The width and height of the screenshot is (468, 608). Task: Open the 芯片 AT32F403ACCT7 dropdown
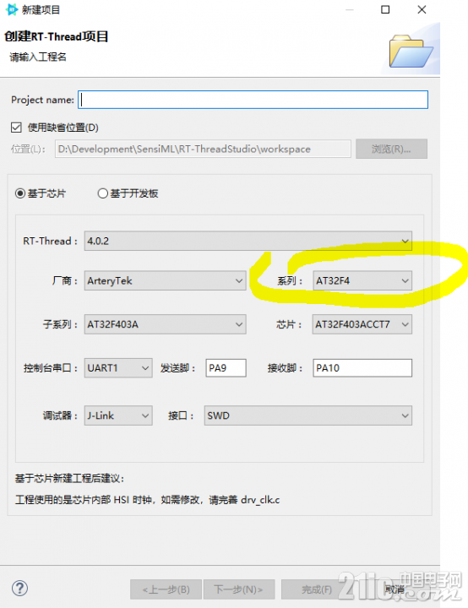coord(362,324)
